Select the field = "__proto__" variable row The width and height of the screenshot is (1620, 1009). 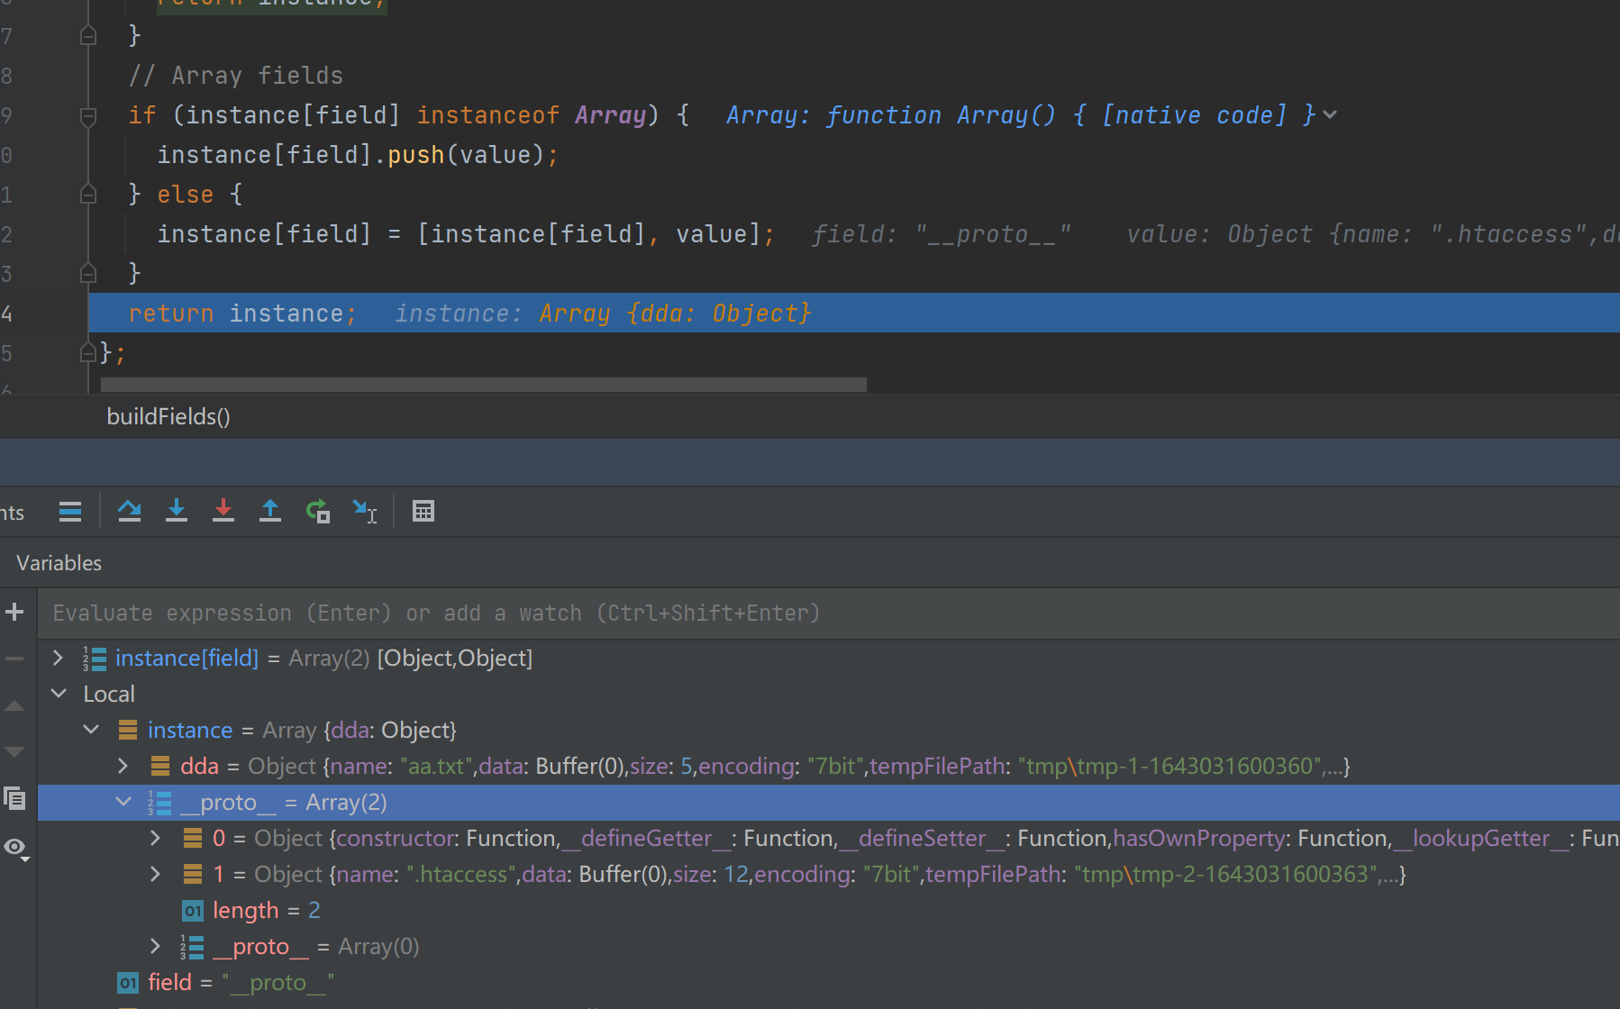pyautogui.click(x=829, y=982)
